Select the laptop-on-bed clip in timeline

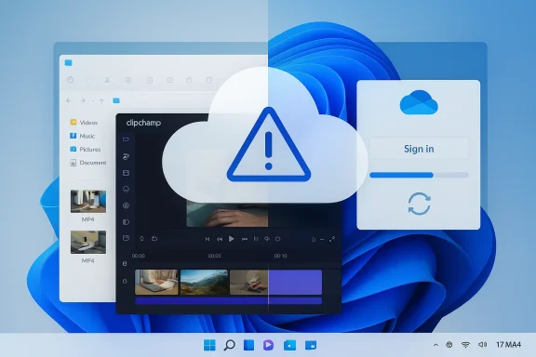click(x=156, y=283)
